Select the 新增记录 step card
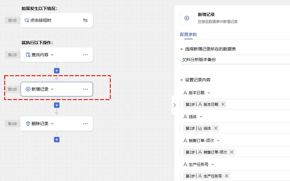 pos(57,89)
